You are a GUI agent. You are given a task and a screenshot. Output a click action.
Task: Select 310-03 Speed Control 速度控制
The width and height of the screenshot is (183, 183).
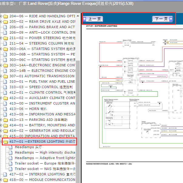pyautogui.click(x=41, y=87)
